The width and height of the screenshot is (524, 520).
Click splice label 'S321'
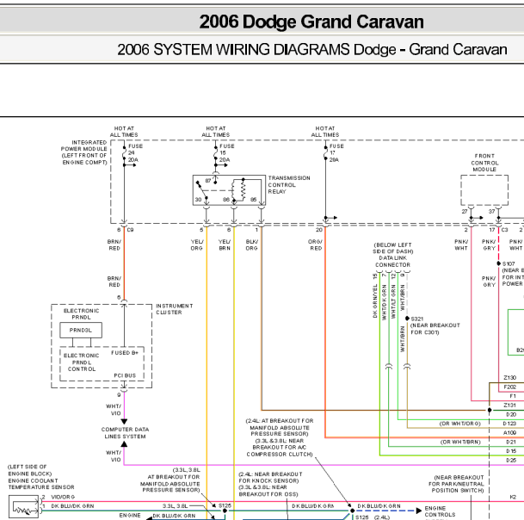417,319
